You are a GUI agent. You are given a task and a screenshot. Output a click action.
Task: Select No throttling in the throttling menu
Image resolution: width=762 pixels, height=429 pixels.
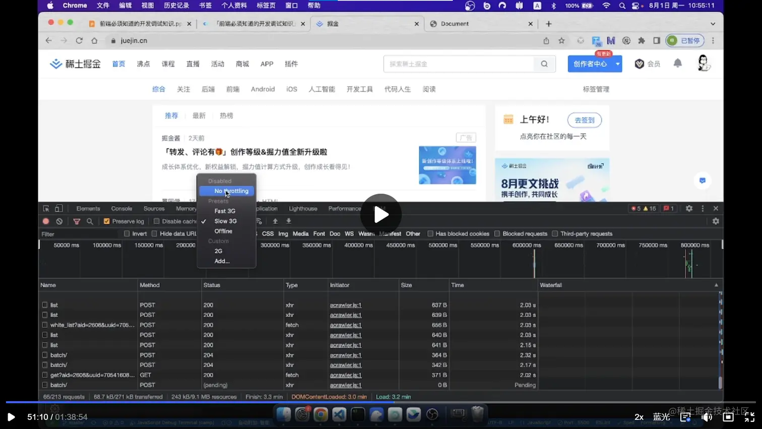click(227, 191)
